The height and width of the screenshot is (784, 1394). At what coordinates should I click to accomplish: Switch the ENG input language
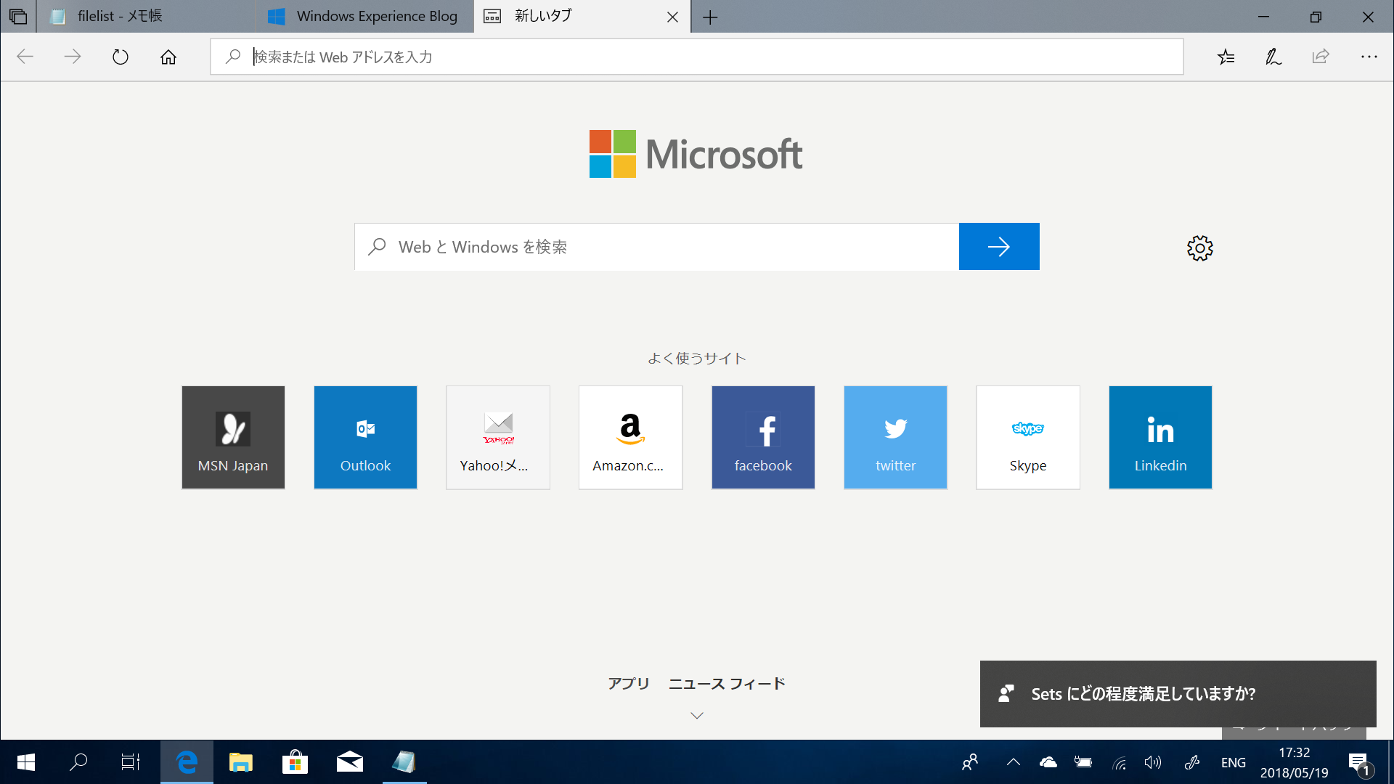[x=1234, y=762]
